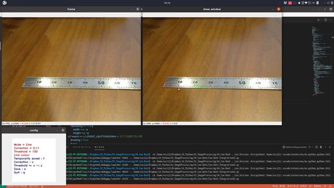
Task: Click the UTF-8 encoding in the status bar
Action: [x=303, y=186]
